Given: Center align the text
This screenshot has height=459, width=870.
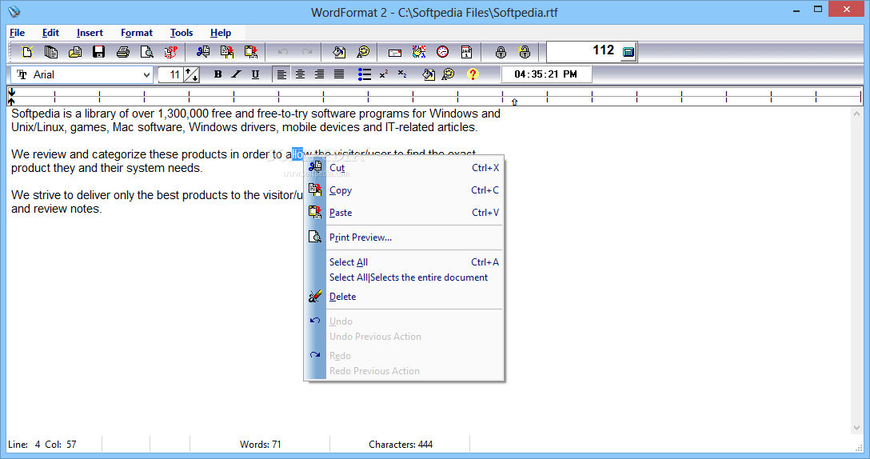Looking at the screenshot, I should tap(300, 74).
